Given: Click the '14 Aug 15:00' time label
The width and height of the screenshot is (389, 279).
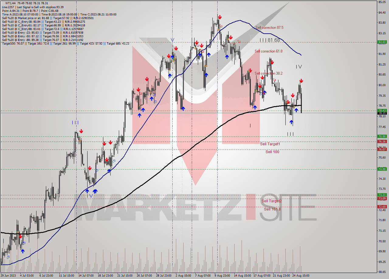Looking at the screenshot, I should pyautogui.click(x=242, y=276).
